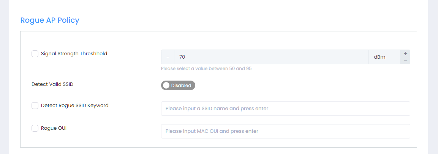438x154 pixels.
Task: Decrease threshold with the small minus stepper
Action: (405, 61)
